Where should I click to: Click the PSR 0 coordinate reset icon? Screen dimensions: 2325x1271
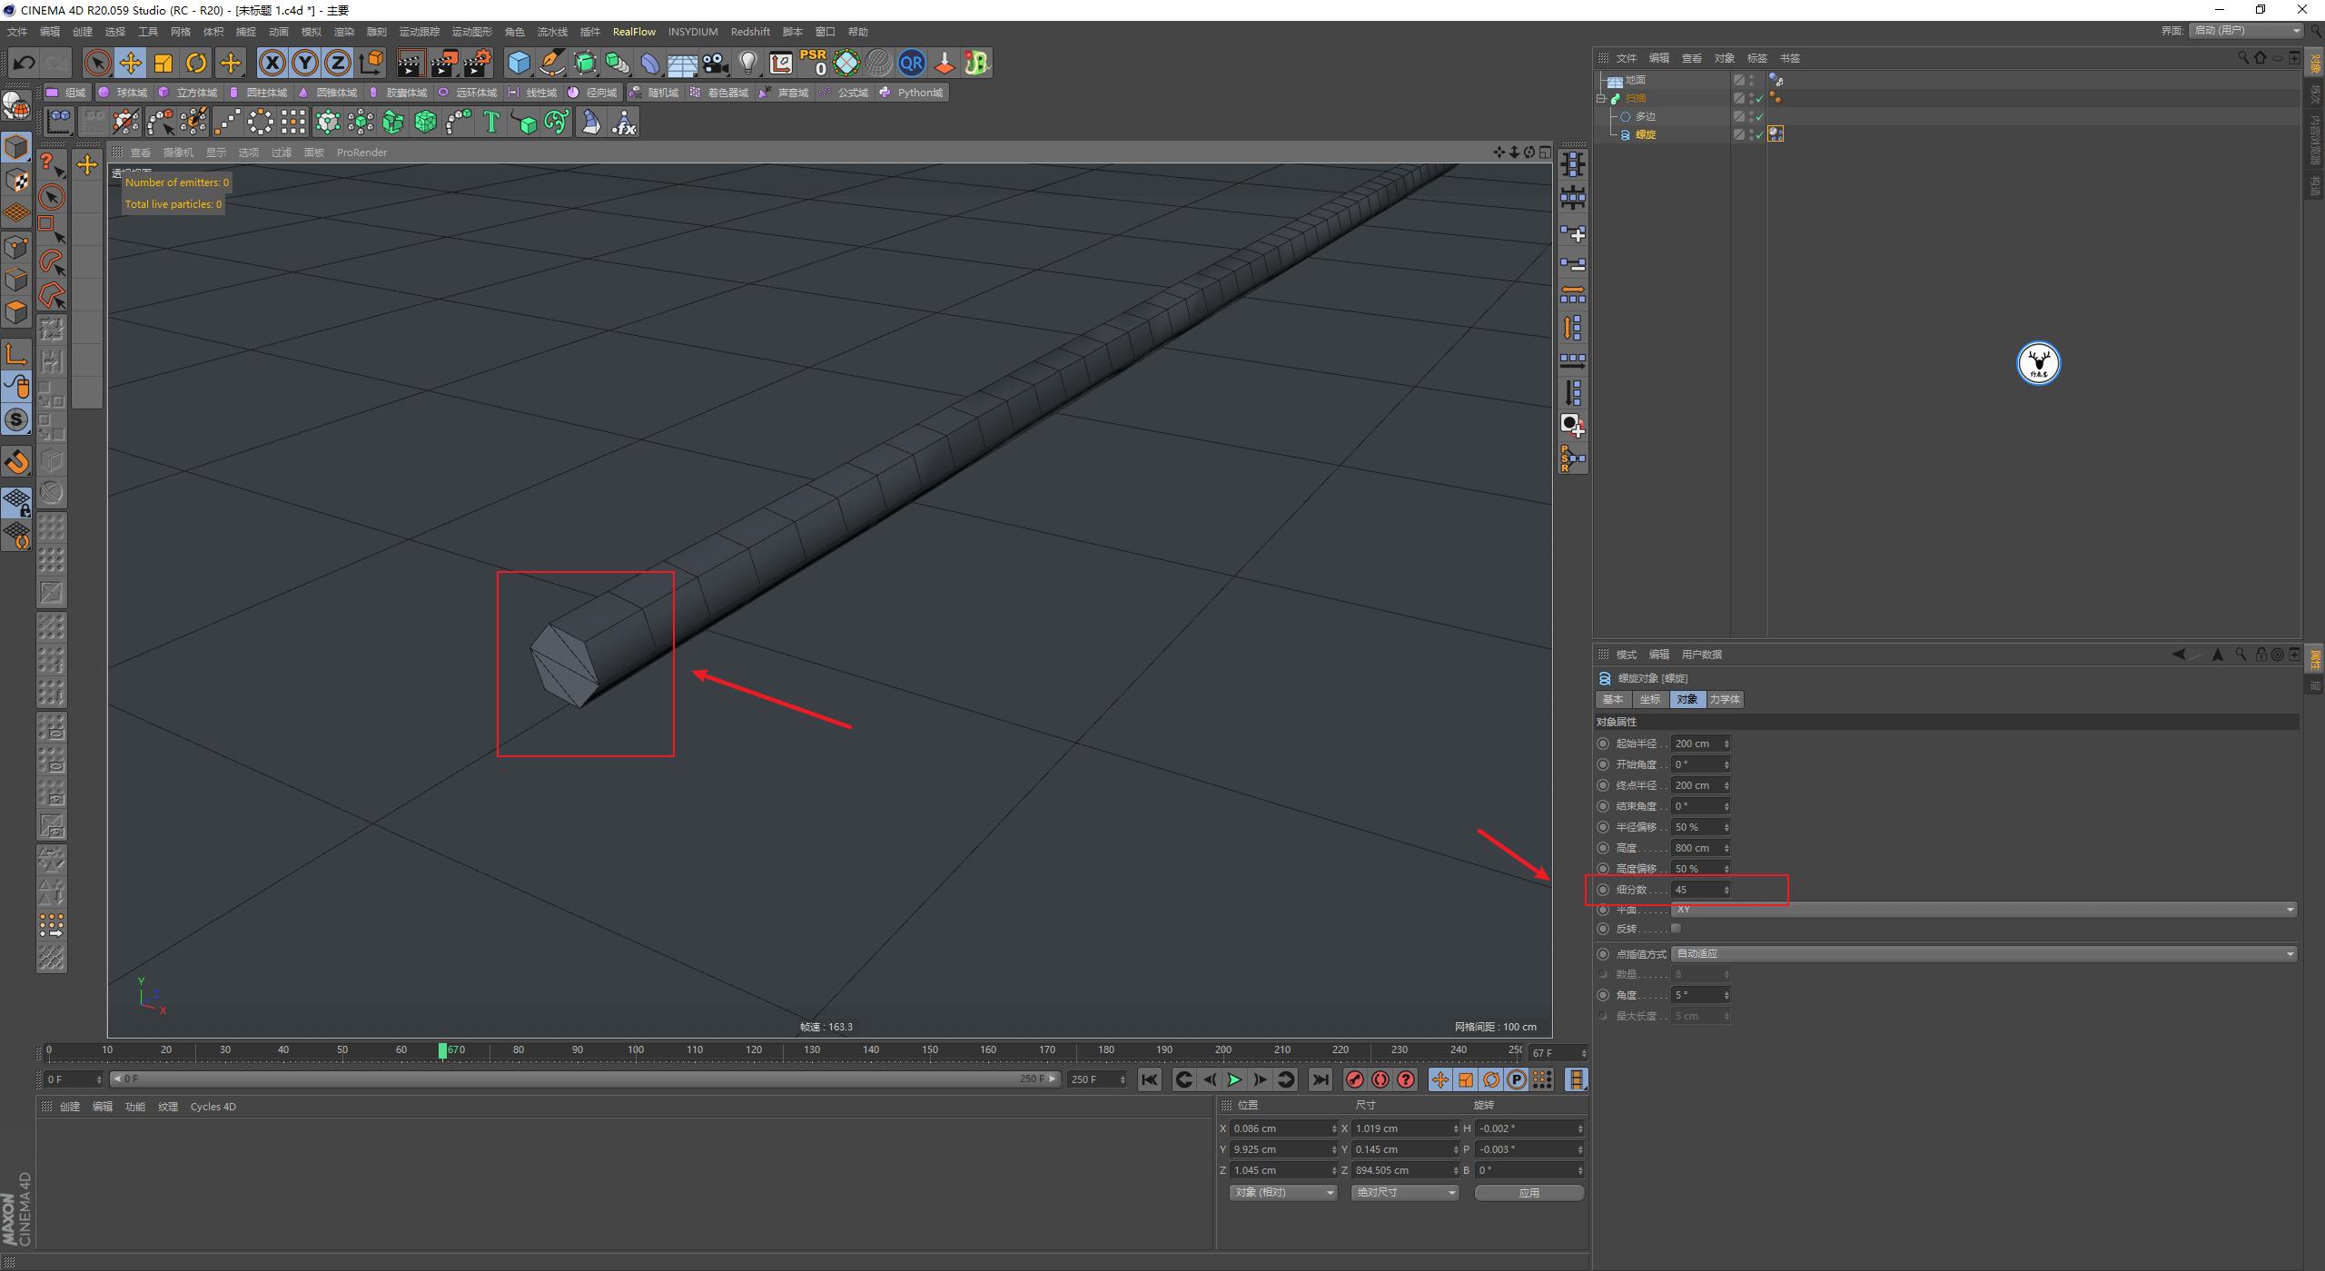tap(813, 63)
